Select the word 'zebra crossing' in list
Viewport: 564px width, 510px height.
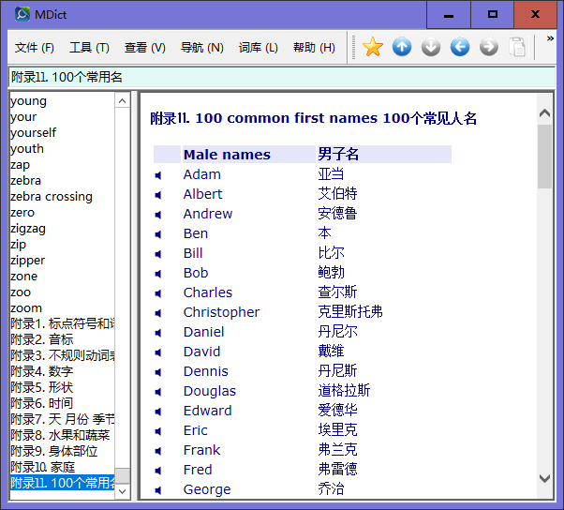[x=52, y=197]
